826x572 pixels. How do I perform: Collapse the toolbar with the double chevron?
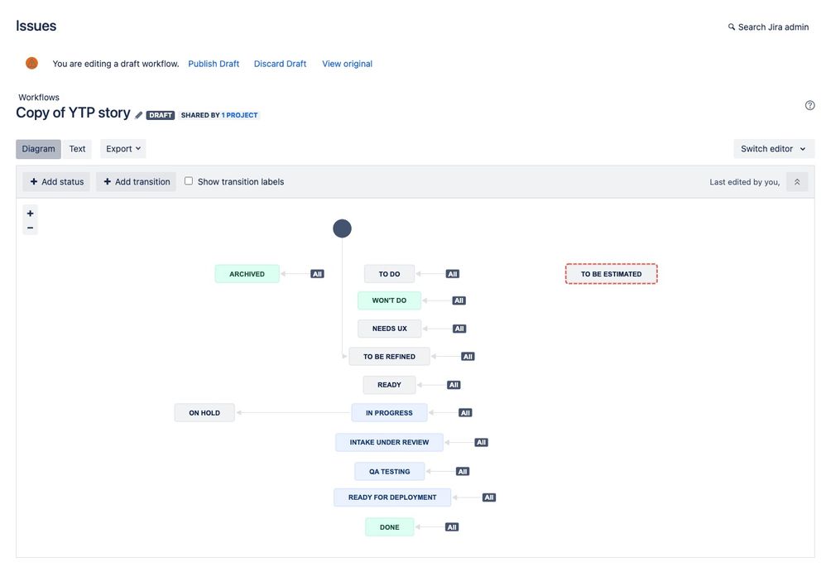coord(797,182)
